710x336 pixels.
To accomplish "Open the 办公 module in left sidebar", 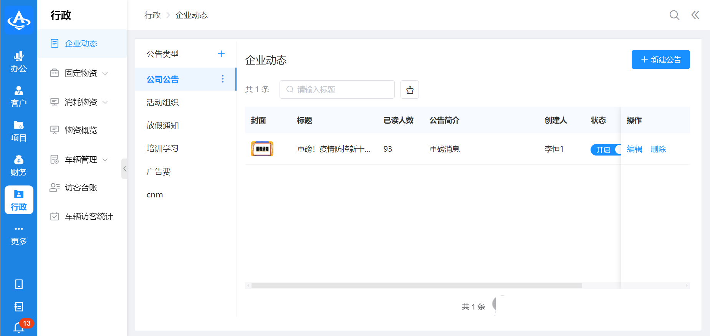I will click(18, 62).
